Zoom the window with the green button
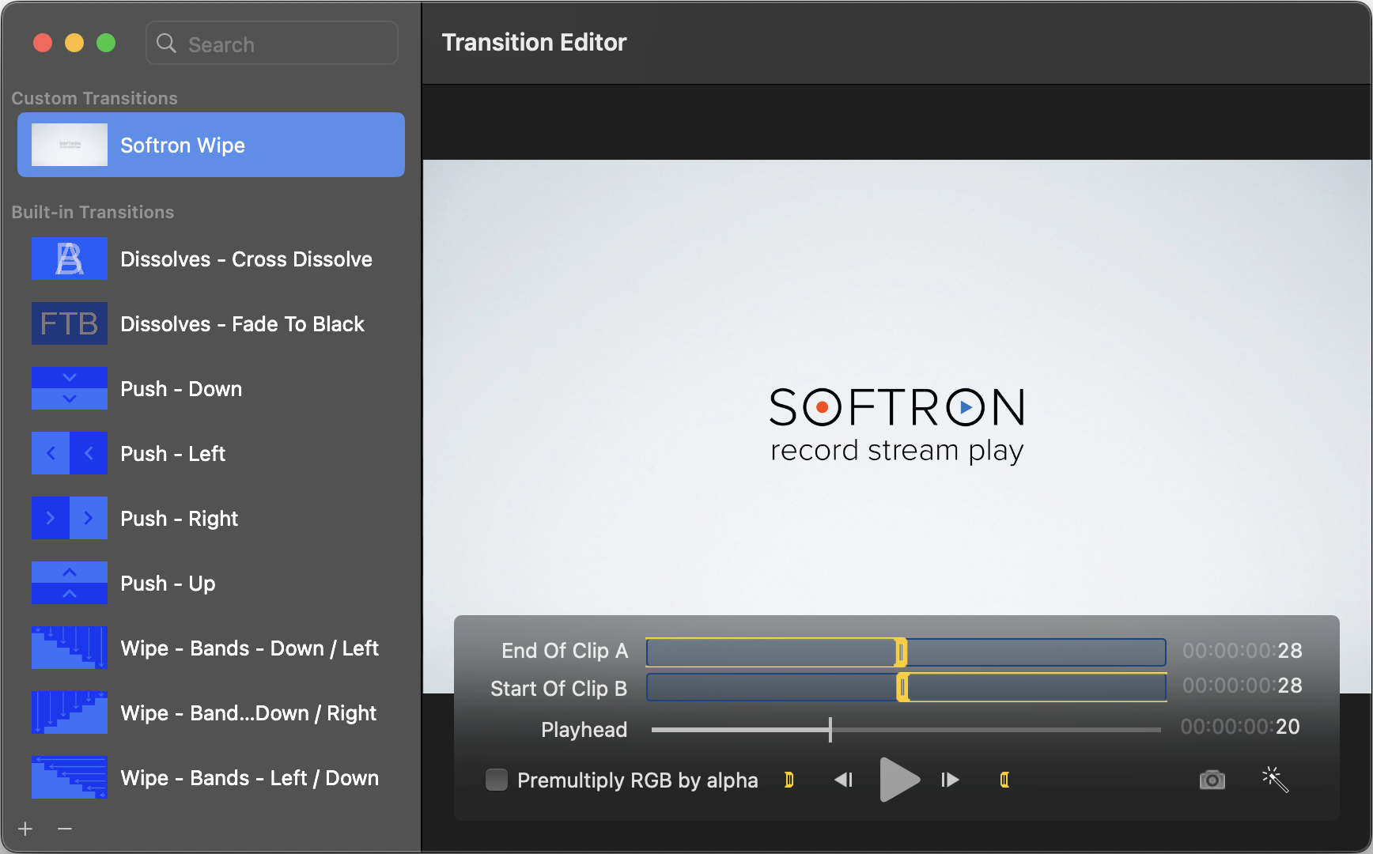 pos(106,43)
